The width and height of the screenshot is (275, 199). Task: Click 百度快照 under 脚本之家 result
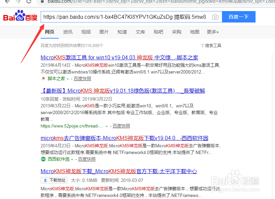tap(82, 79)
